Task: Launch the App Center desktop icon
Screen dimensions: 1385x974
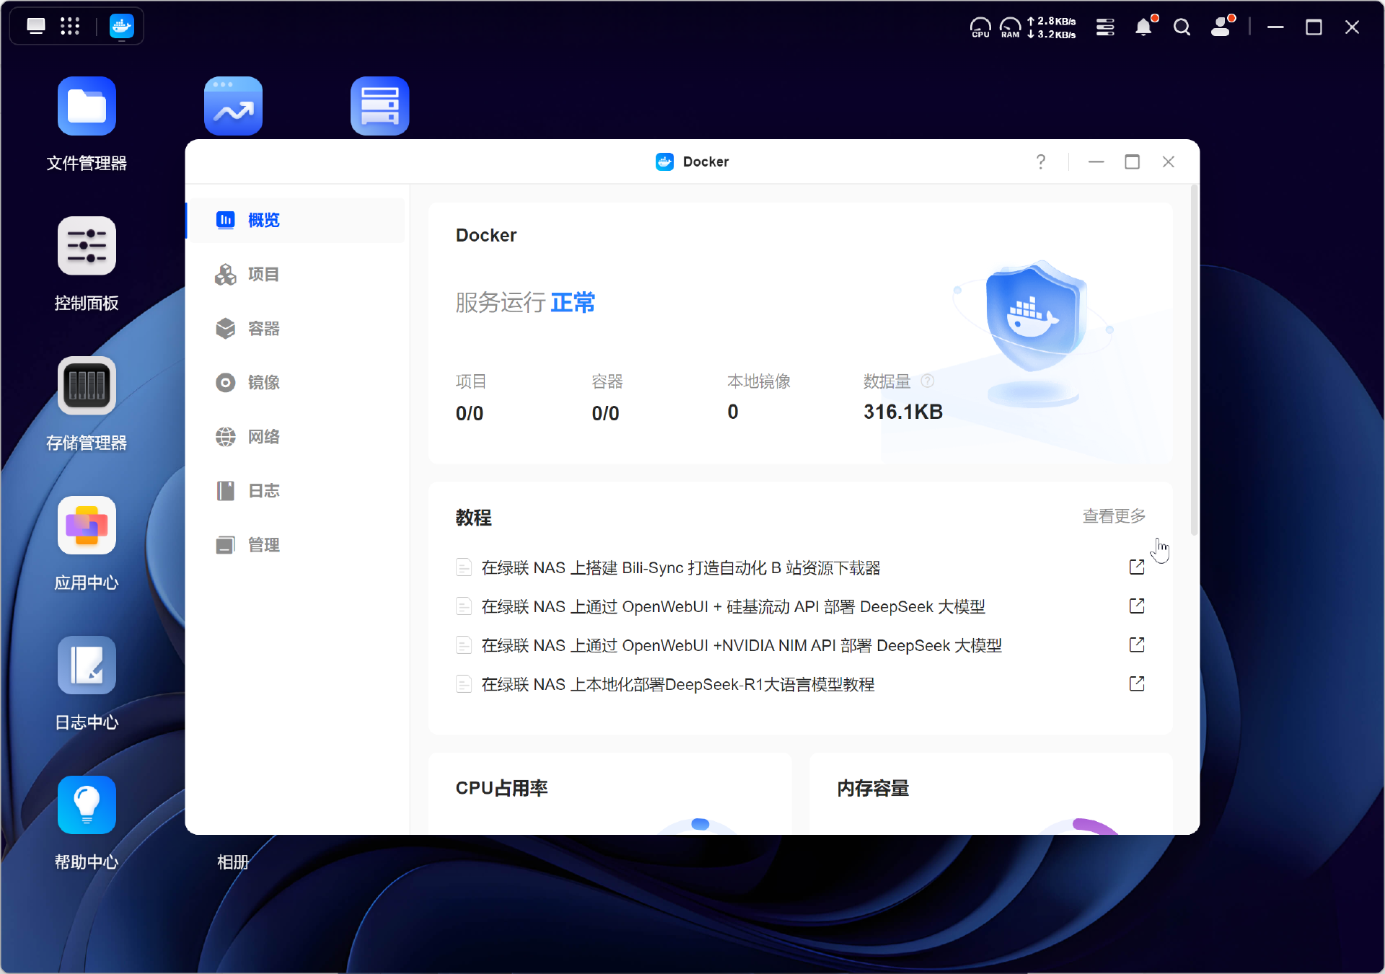Action: [x=87, y=526]
